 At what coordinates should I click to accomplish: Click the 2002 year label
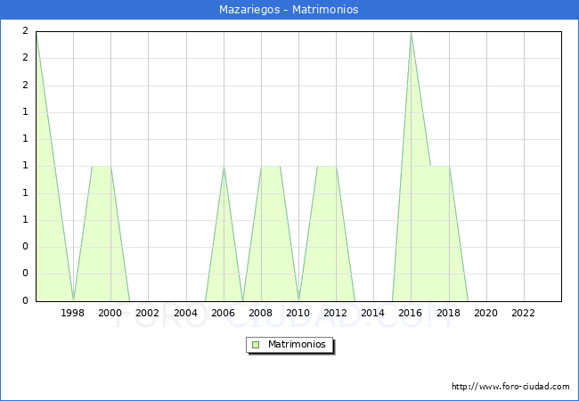(x=148, y=313)
